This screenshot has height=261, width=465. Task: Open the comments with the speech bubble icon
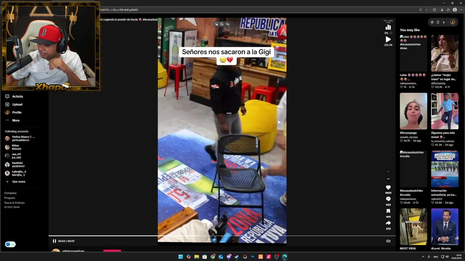coord(388,199)
